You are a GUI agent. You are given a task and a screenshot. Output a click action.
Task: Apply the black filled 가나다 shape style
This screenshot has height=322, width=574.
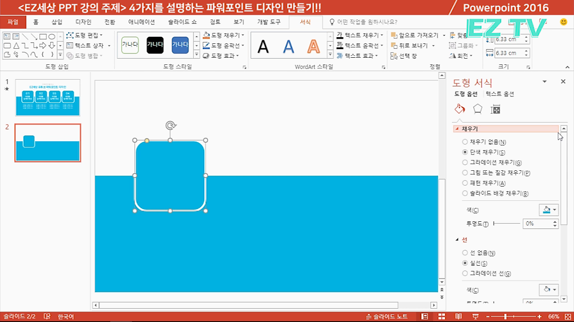tap(155, 45)
